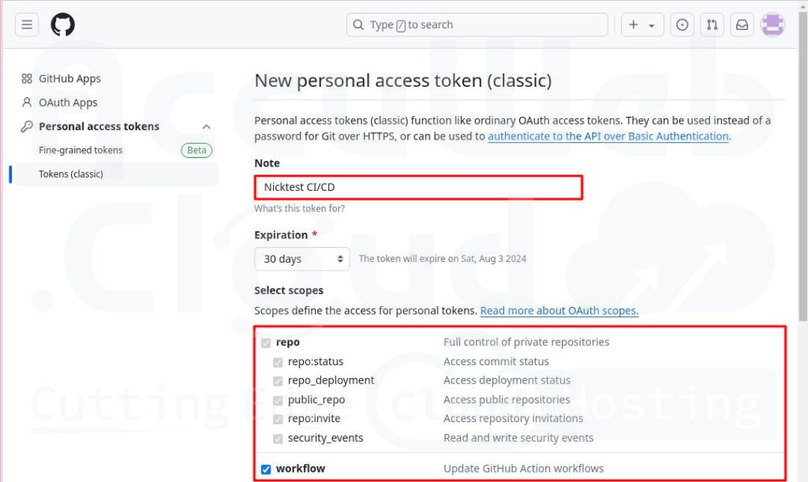Uncheck the workflow scope
808x482 pixels.
[266, 469]
